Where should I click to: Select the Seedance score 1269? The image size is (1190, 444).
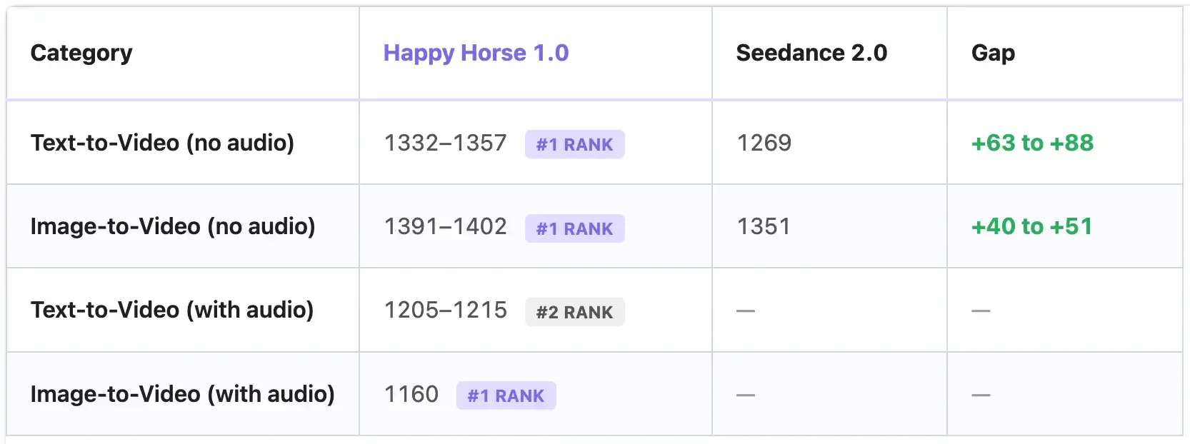764,143
